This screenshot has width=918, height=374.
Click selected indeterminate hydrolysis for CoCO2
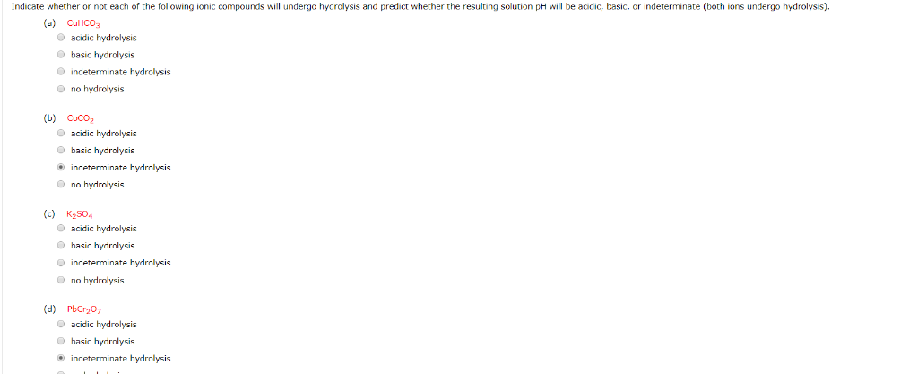tap(61, 168)
